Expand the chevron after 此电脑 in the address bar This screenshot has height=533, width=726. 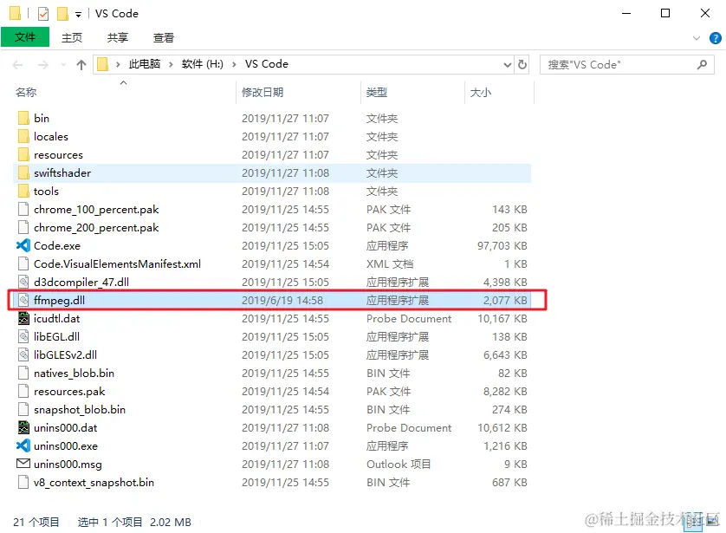(171, 64)
